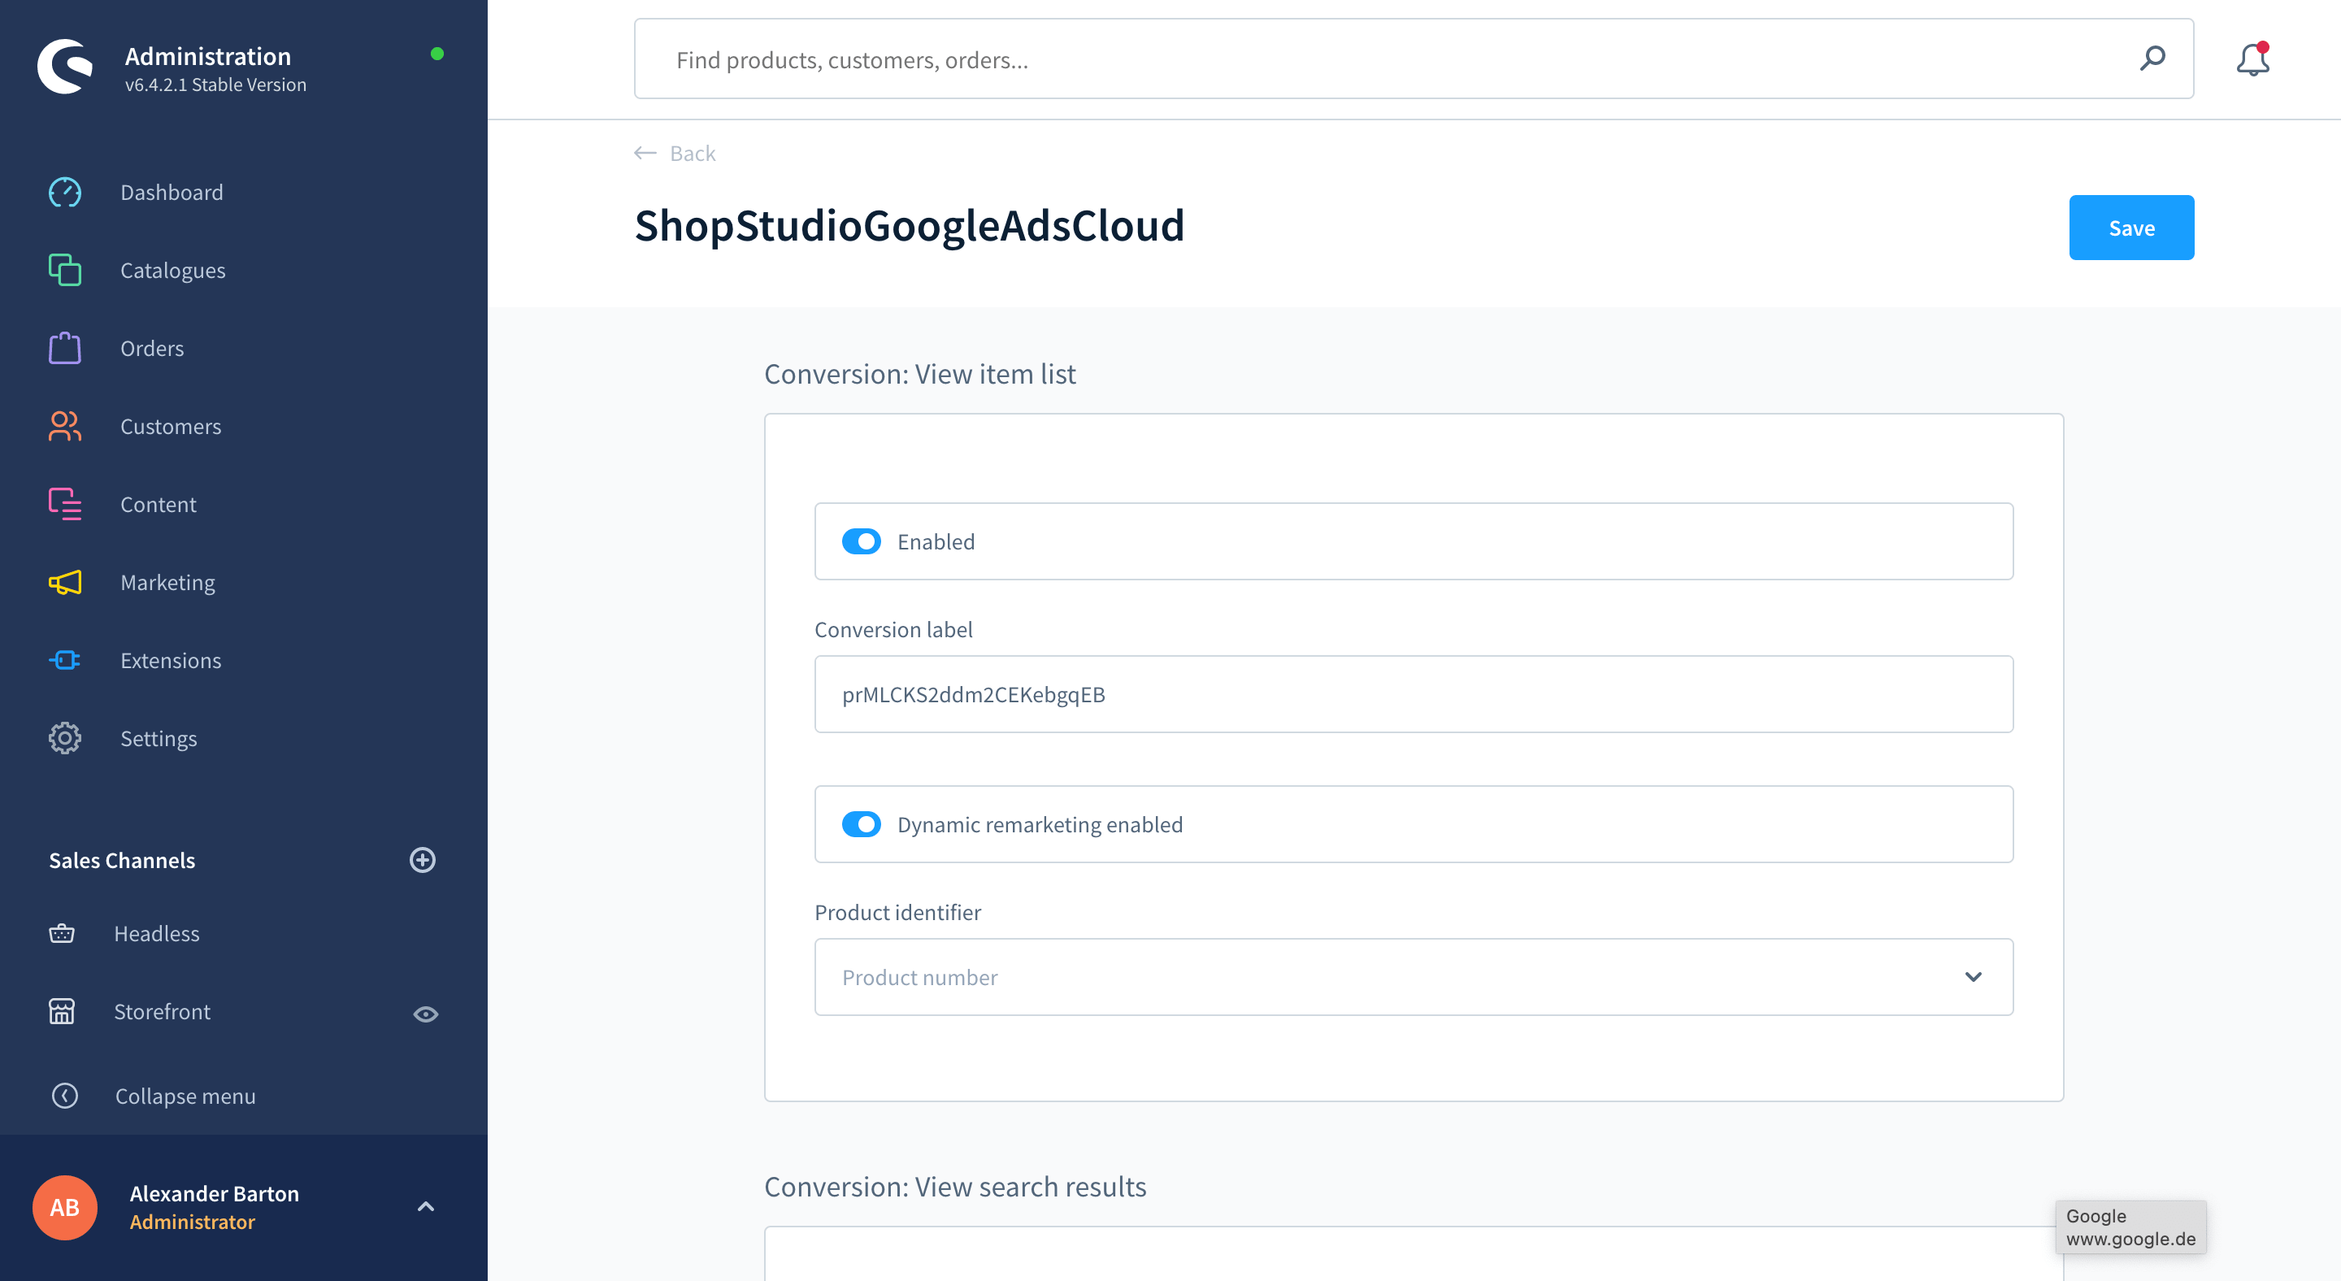Click the Administrator role label
The image size is (2341, 1281).
click(x=192, y=1222)
